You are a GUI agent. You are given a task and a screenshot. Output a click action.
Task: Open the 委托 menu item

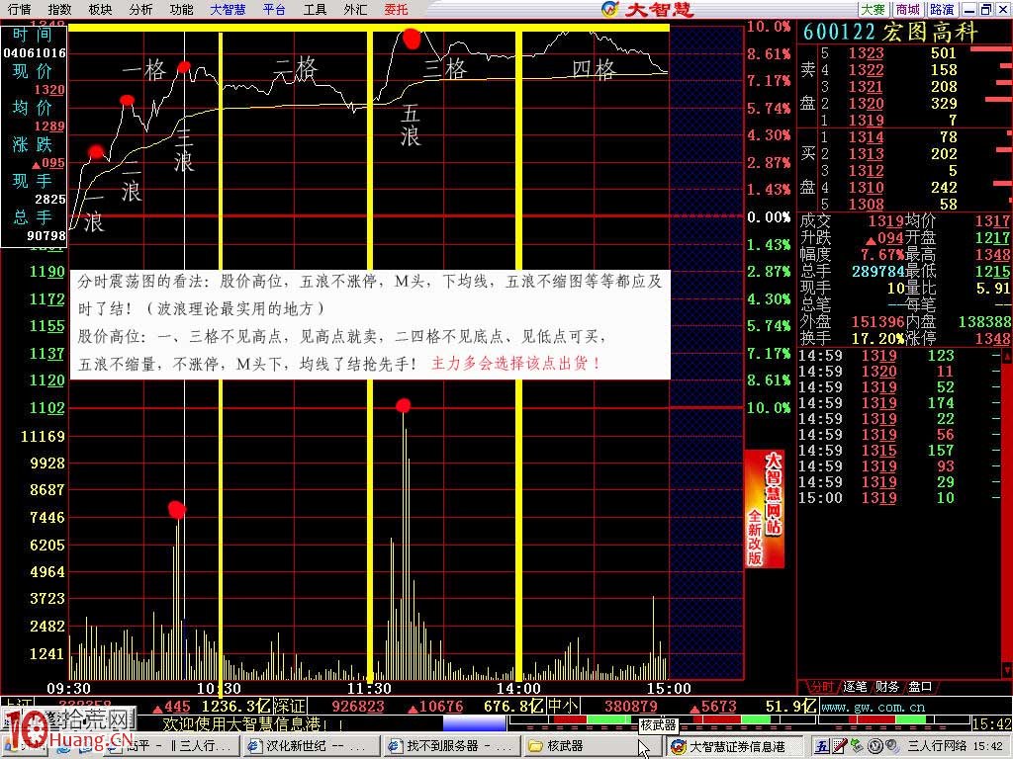pos(396,10)
